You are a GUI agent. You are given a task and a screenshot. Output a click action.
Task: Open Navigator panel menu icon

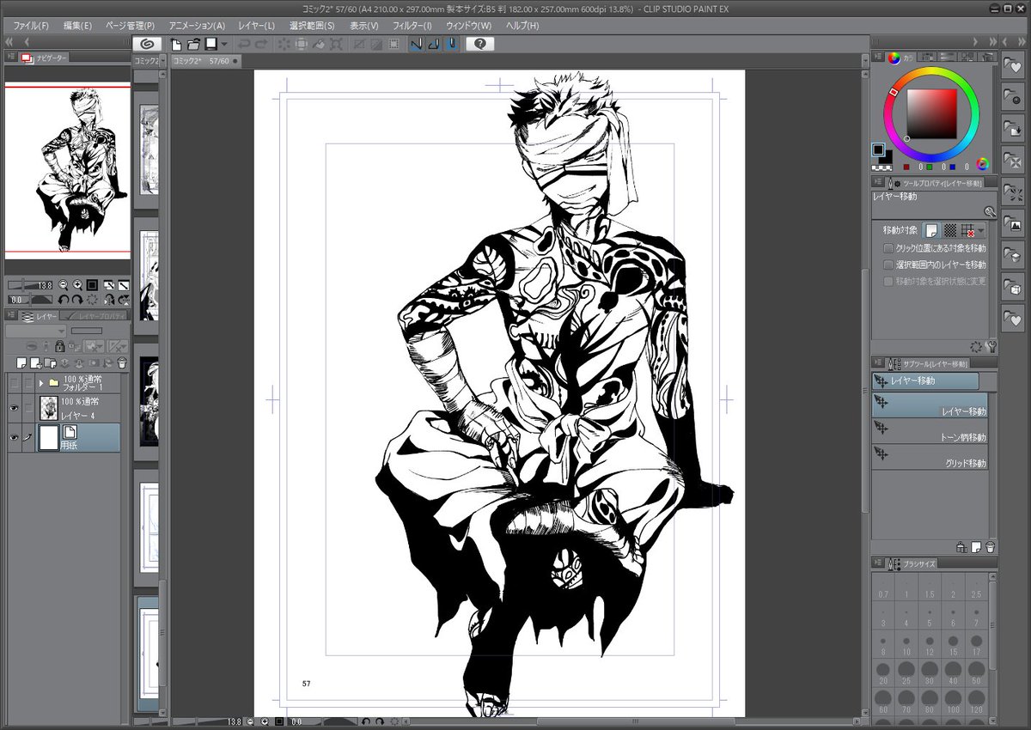click(x=12, y=58)
